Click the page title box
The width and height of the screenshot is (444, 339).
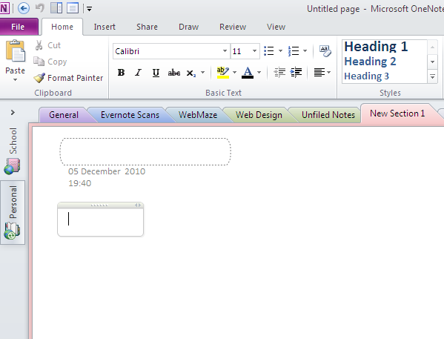145,151
